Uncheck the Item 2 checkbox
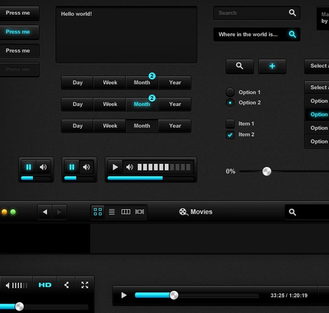 230,135
